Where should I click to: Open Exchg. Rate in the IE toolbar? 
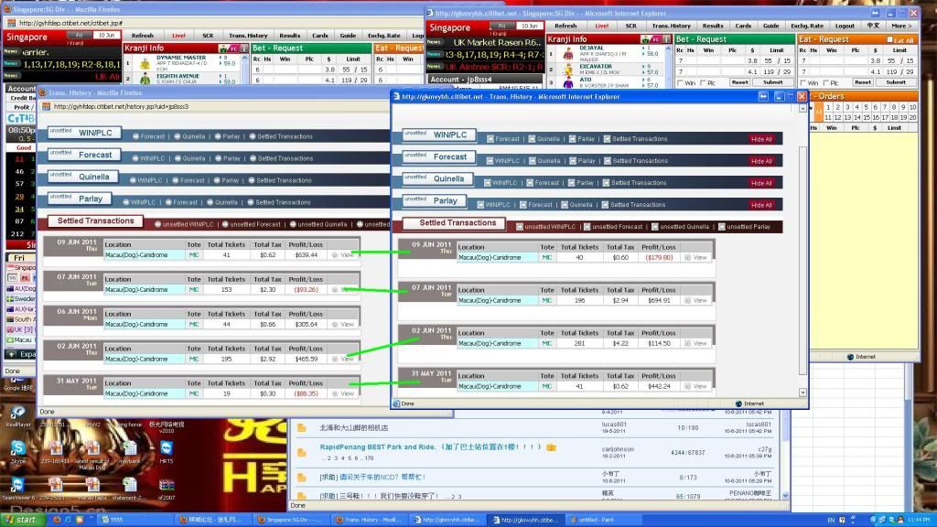tap(807, 26)
